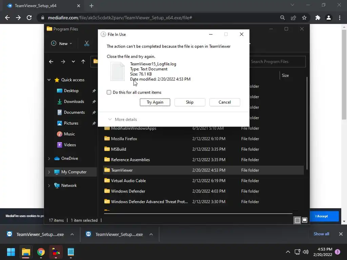347x260 pixels.
Task: Switch to Details view icon in status bar
Action: tap(297, 220)
